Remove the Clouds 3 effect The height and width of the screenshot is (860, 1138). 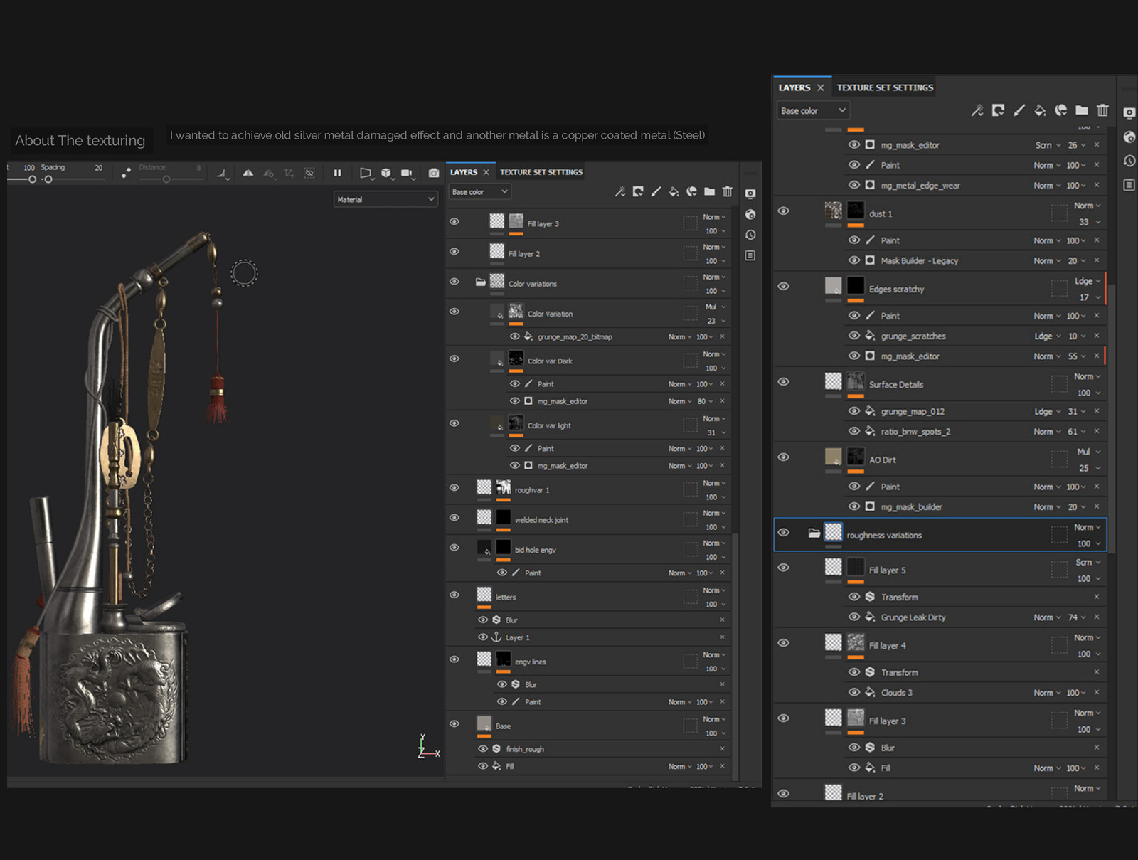click(x=1097, y=693)
